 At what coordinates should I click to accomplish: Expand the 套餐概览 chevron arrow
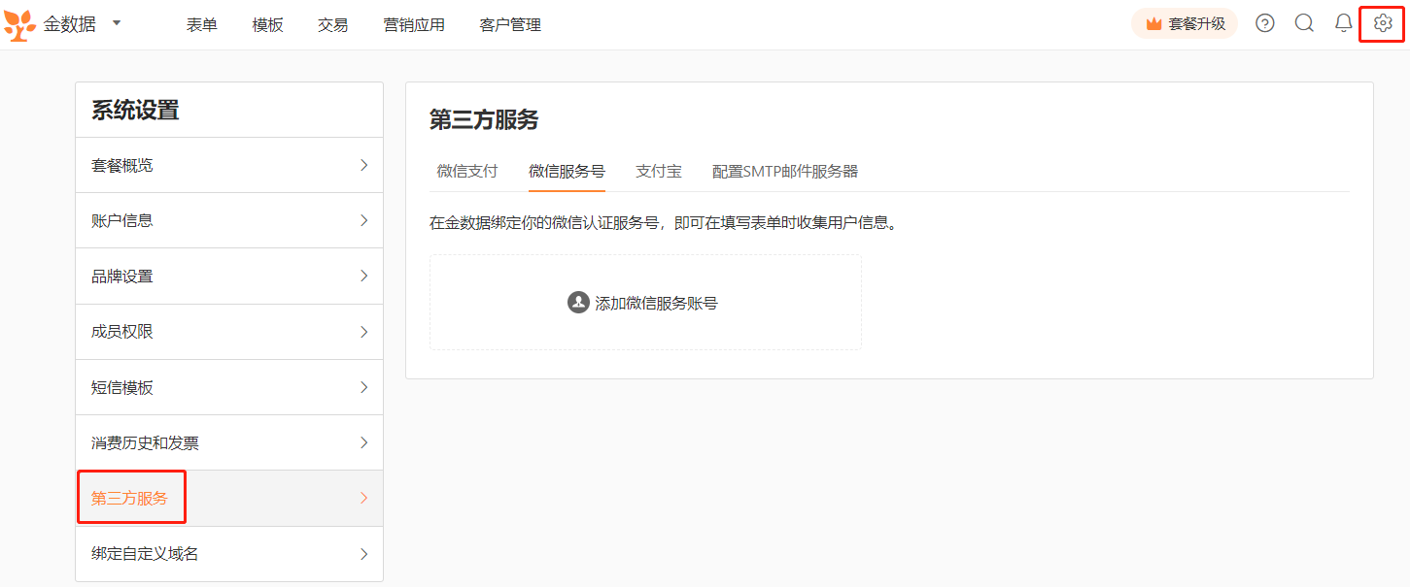point(364,165)
